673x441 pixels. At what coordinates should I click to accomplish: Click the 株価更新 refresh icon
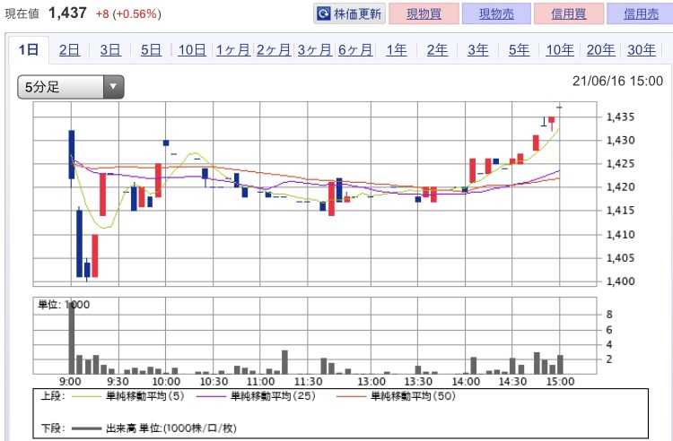pyautogui.click(x=324, y=14)
